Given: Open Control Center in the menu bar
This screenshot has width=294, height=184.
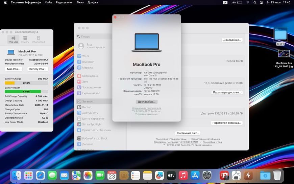Looking at the screenshot, I should coord(262,2).
